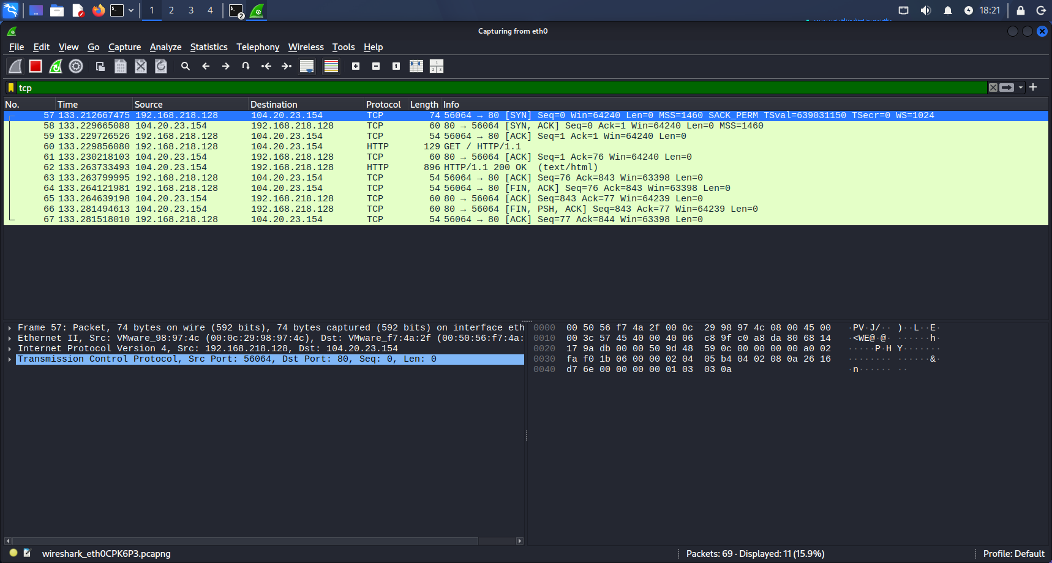Sort packets by Time column

94,105
